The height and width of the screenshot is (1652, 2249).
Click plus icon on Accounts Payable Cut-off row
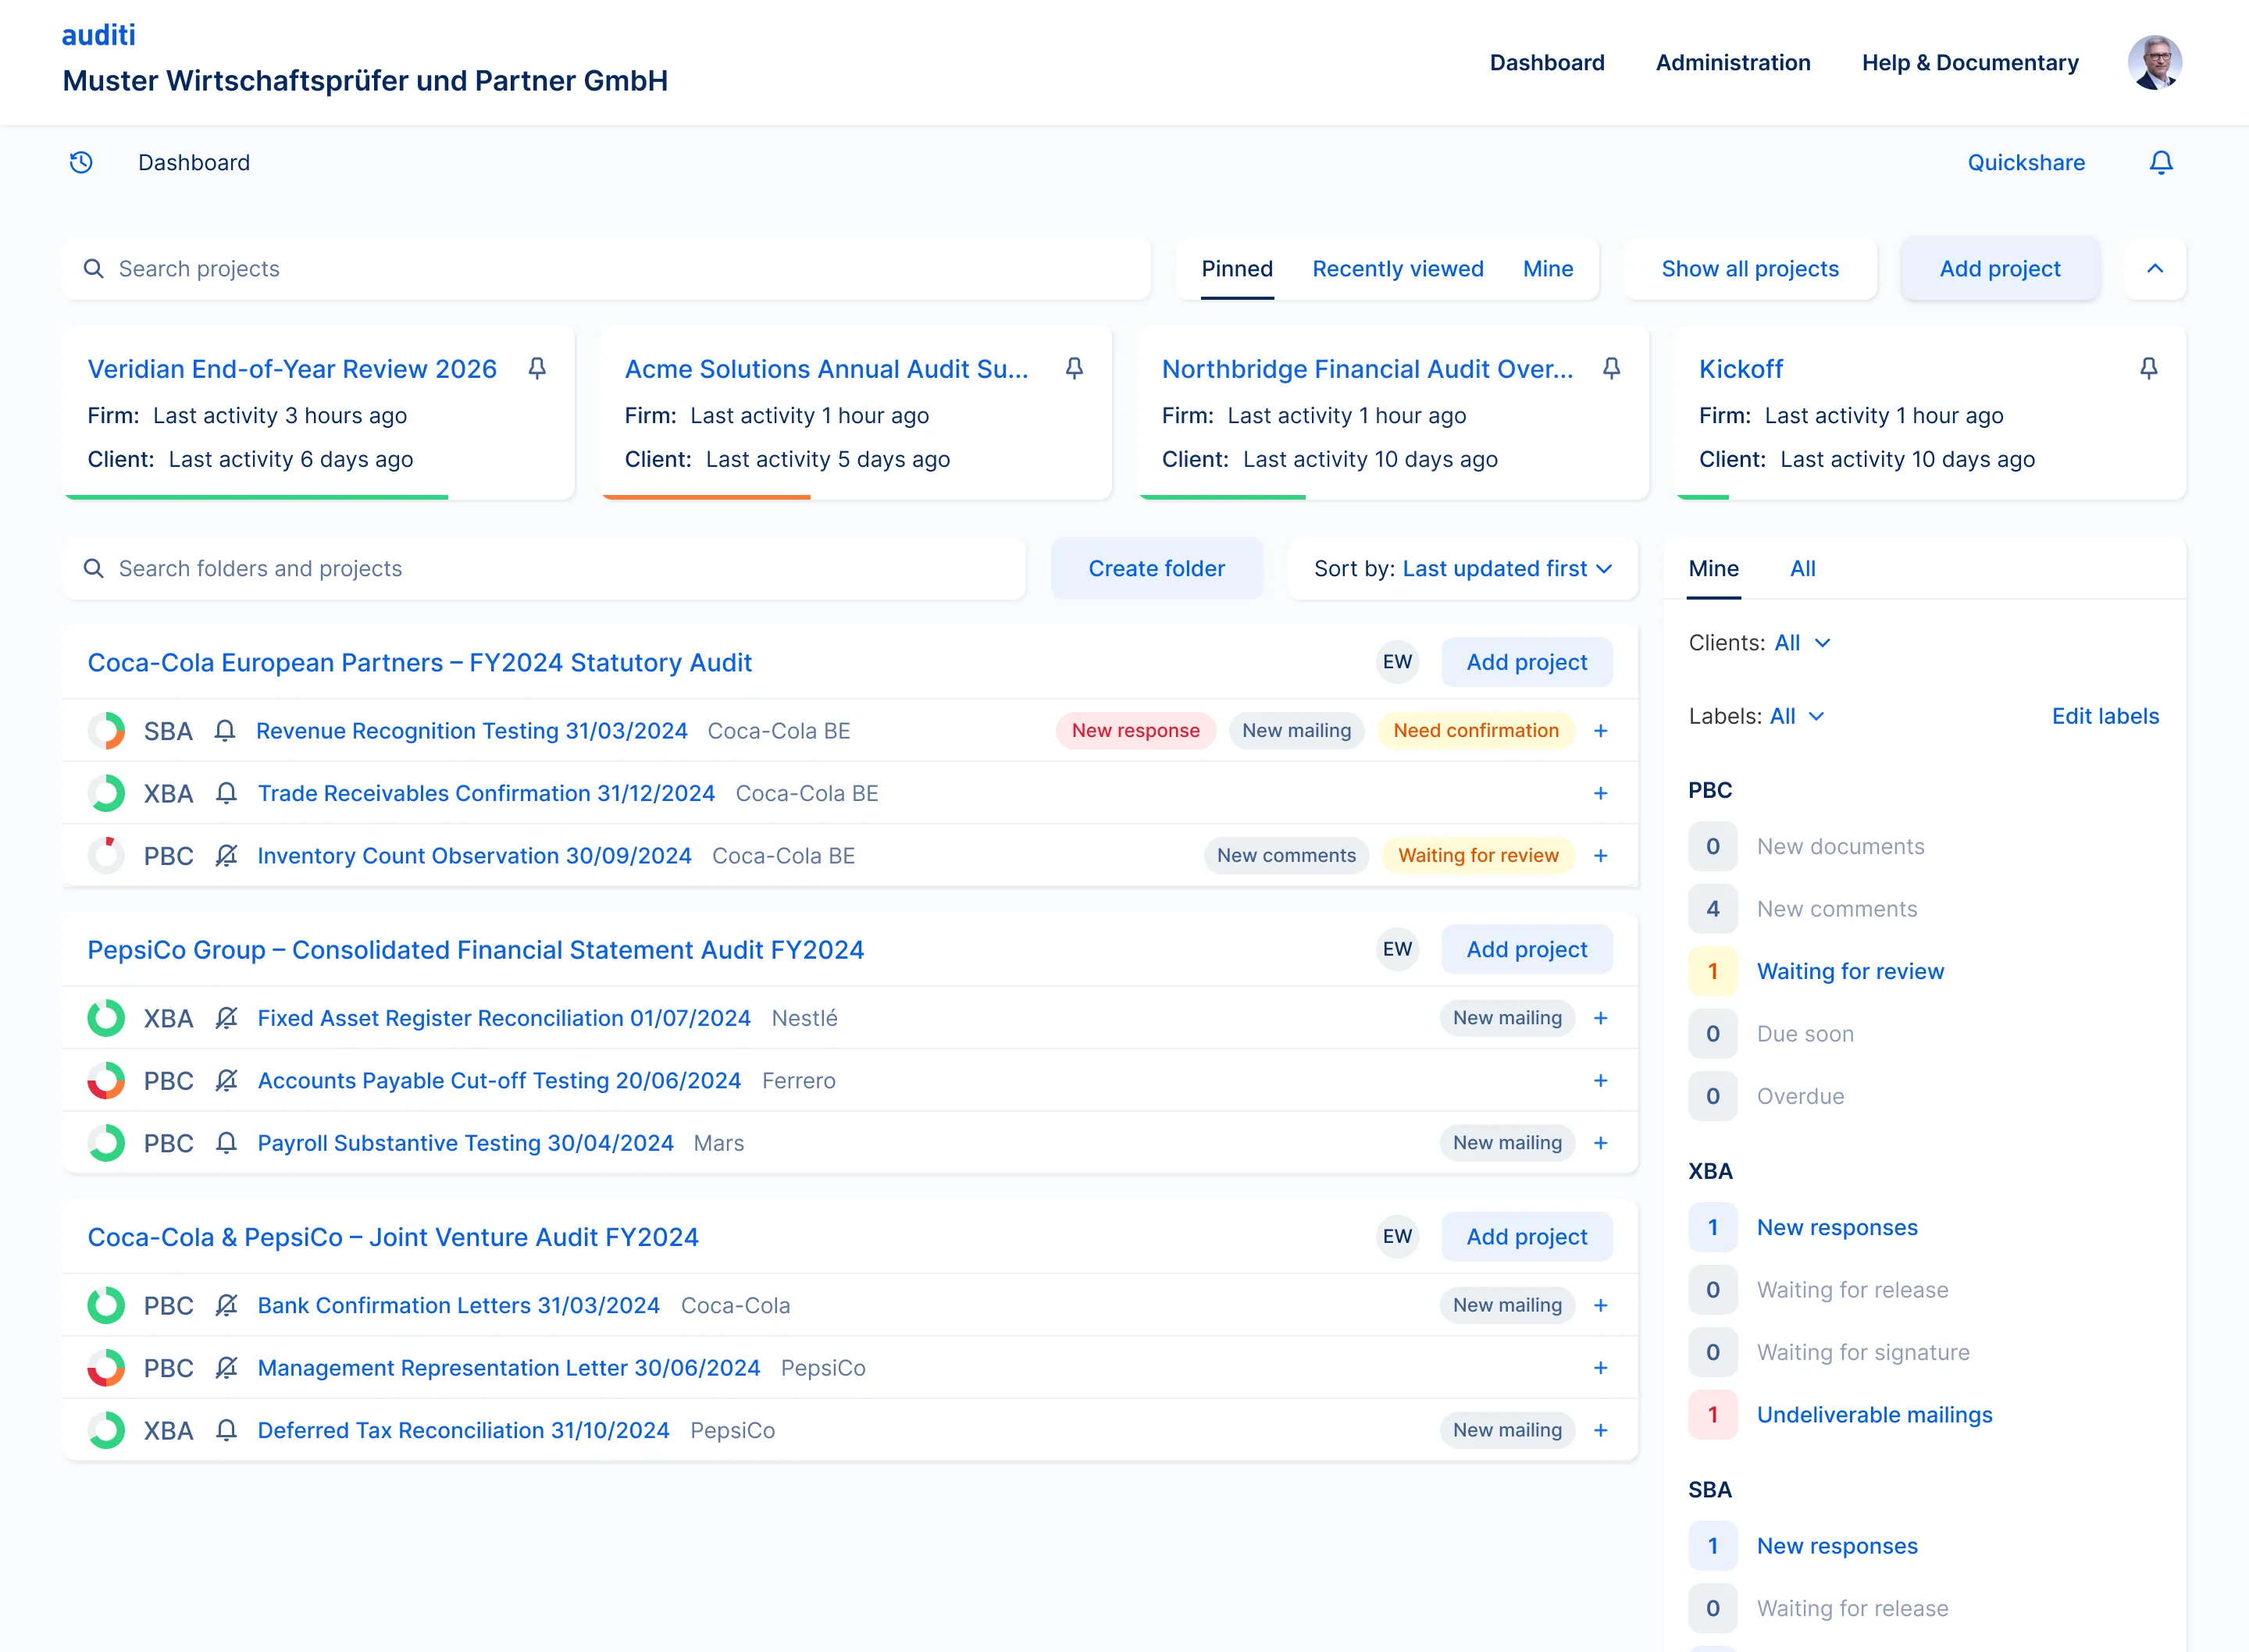pos(1600,1081)
